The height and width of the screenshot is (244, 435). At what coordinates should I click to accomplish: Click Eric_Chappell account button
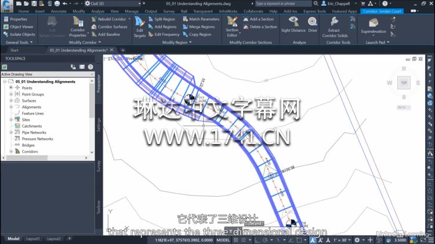(339, 3)
